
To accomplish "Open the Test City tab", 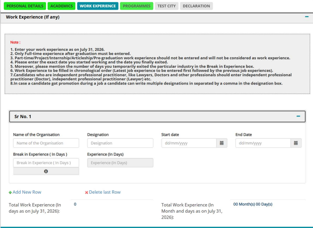I will point(167,6).
